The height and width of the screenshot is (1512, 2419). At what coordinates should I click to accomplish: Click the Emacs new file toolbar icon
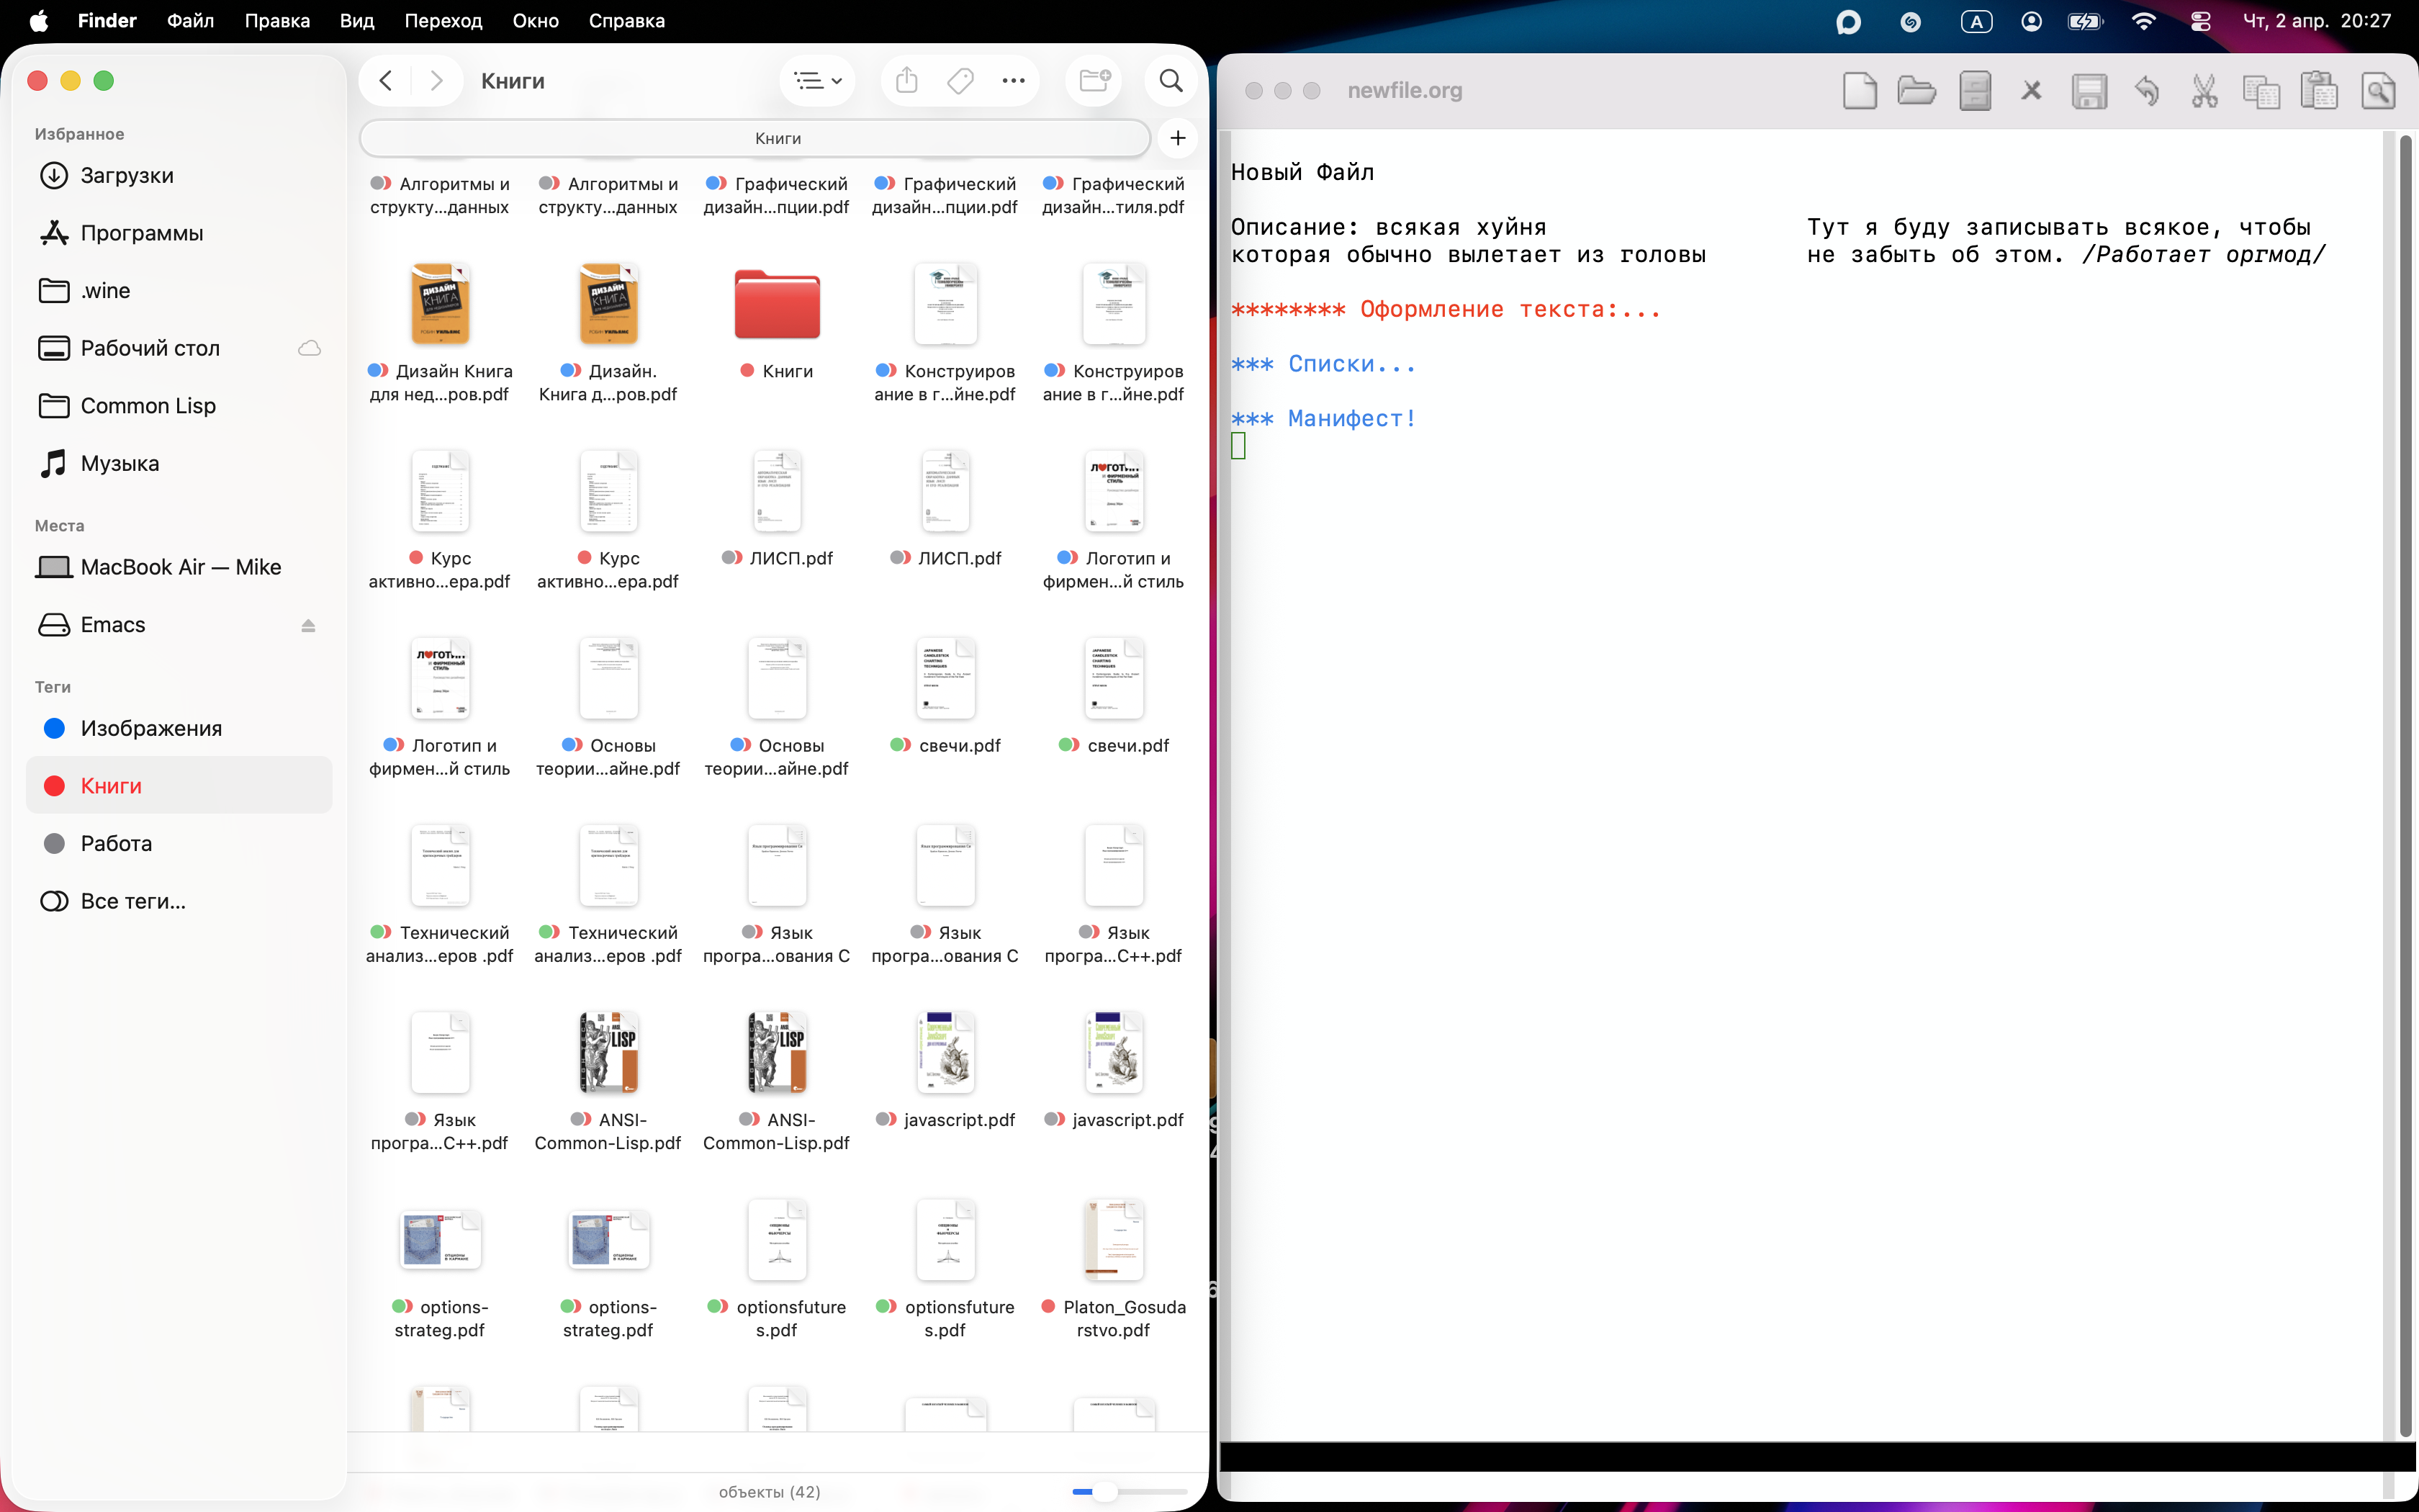(1858, 91)
